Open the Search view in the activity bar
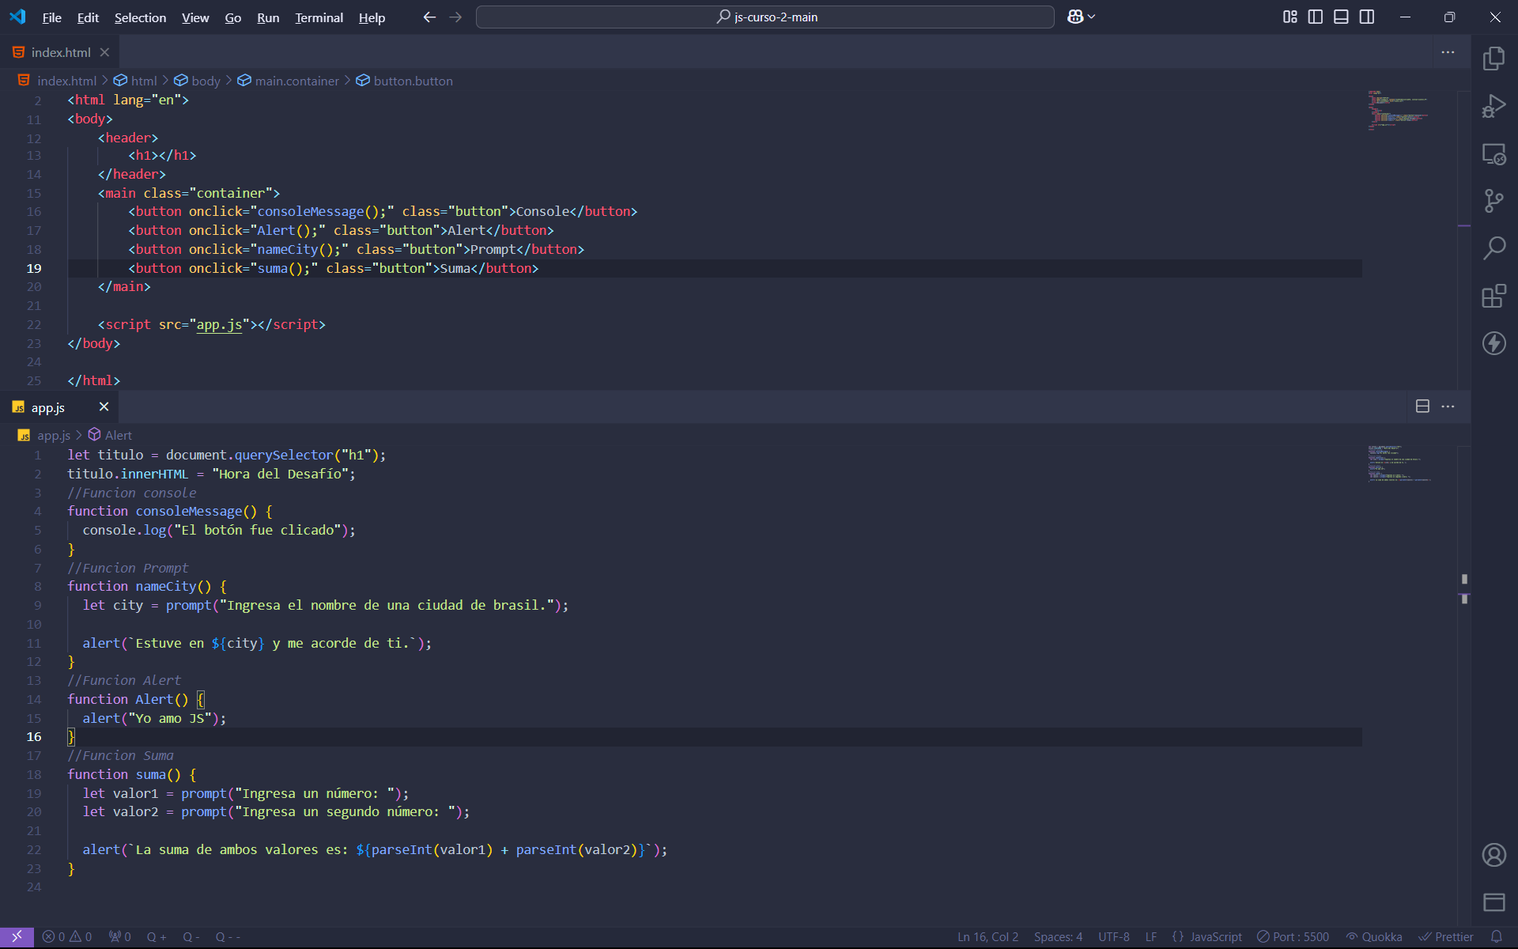Screen dimensions: 1518x949 [x=1493, y=248]
